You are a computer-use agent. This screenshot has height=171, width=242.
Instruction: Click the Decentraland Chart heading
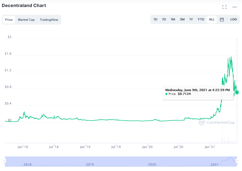click(24, 5)
